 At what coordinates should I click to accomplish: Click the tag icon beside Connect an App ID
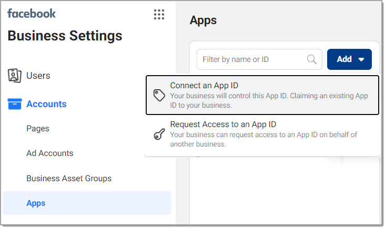tap(159, 95)
